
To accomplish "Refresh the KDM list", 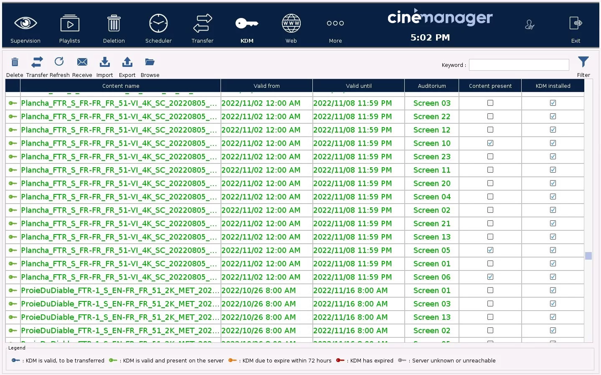I will (59, 63).
